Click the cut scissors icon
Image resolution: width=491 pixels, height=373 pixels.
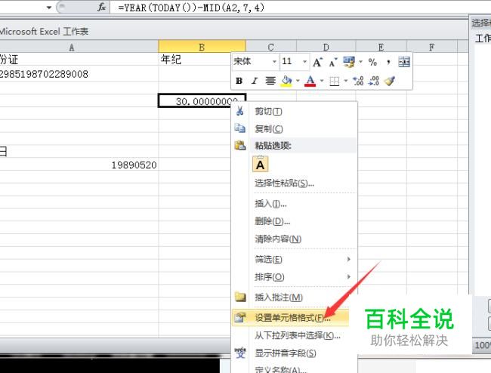(240, 111)
